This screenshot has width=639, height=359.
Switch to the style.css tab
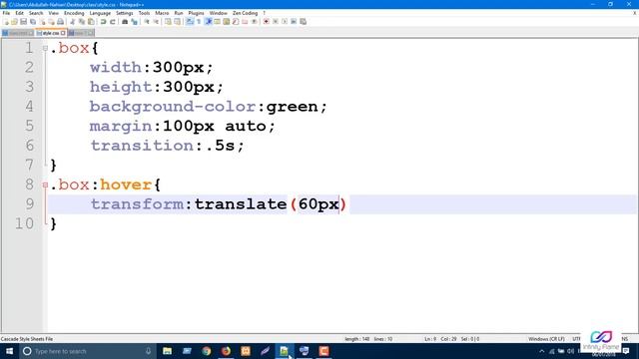tap(51, 33)
